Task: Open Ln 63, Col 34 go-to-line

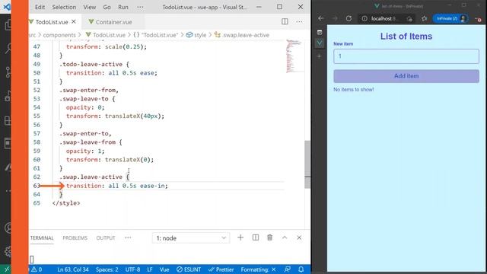Action: [x=73, y=269]
